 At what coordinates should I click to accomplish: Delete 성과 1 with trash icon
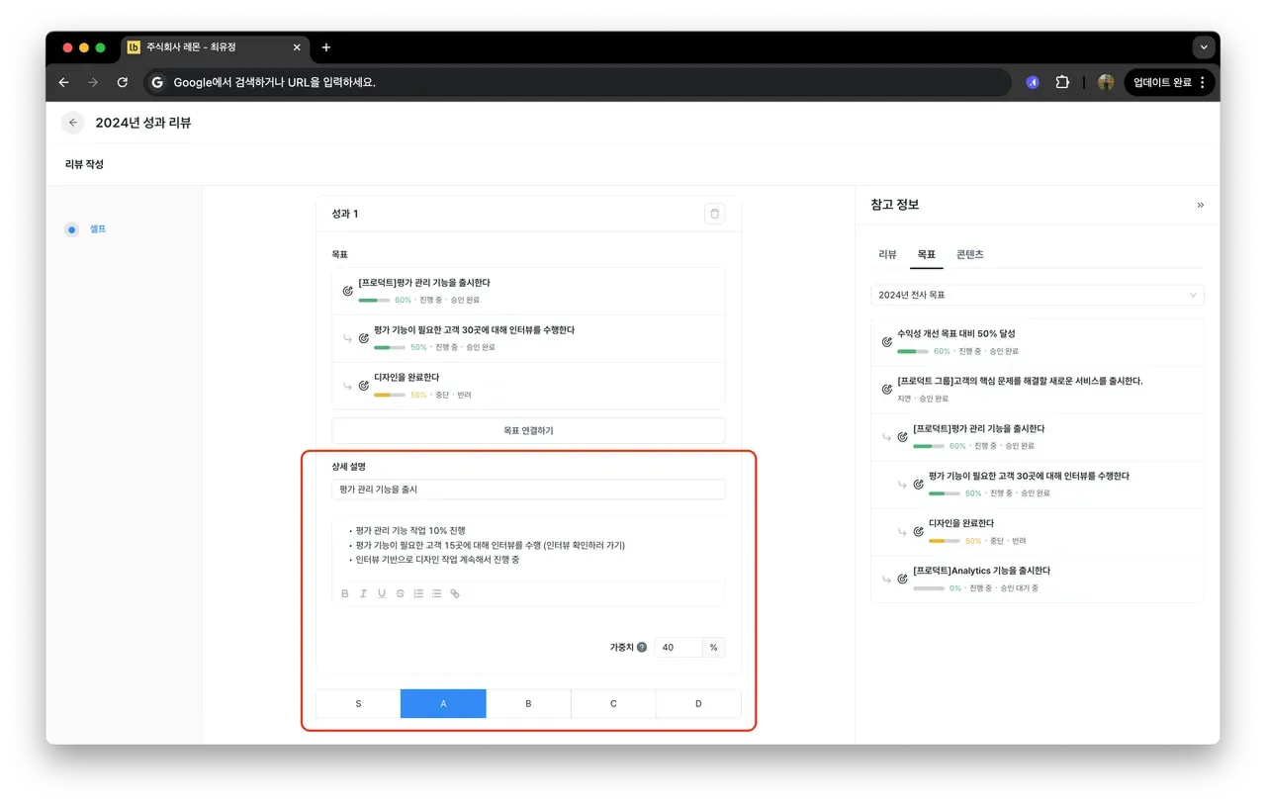tap(715, 214)
